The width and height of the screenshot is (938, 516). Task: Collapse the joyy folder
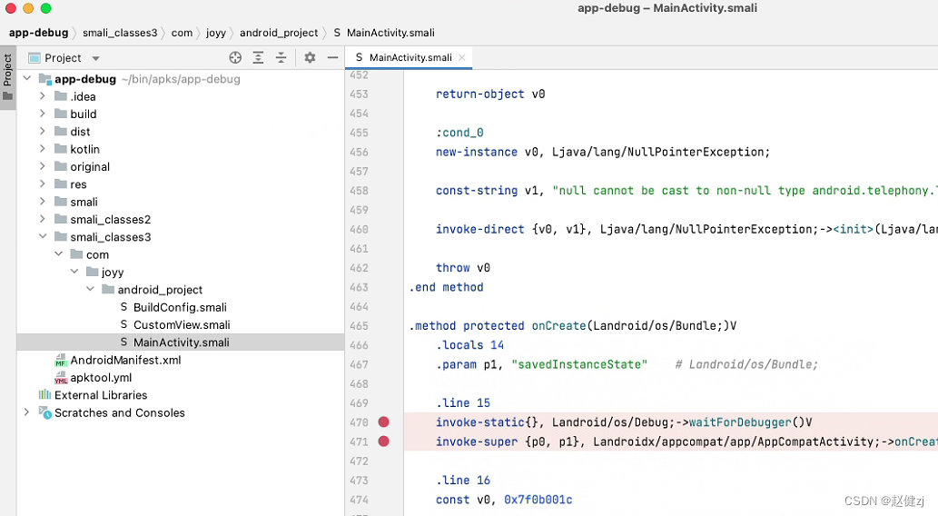point(74,272)
